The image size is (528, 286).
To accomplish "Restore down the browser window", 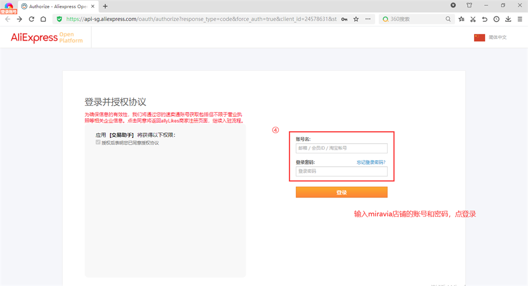I will point(503,5).
